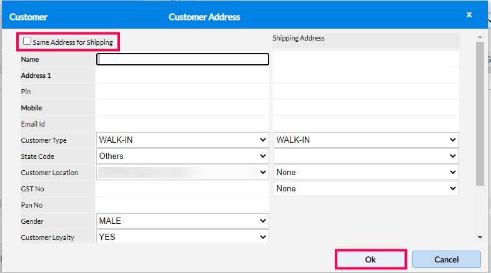Open the Customer Type dropdown
The height and width of the screenshot is (273, 491).
coord(182,140)
